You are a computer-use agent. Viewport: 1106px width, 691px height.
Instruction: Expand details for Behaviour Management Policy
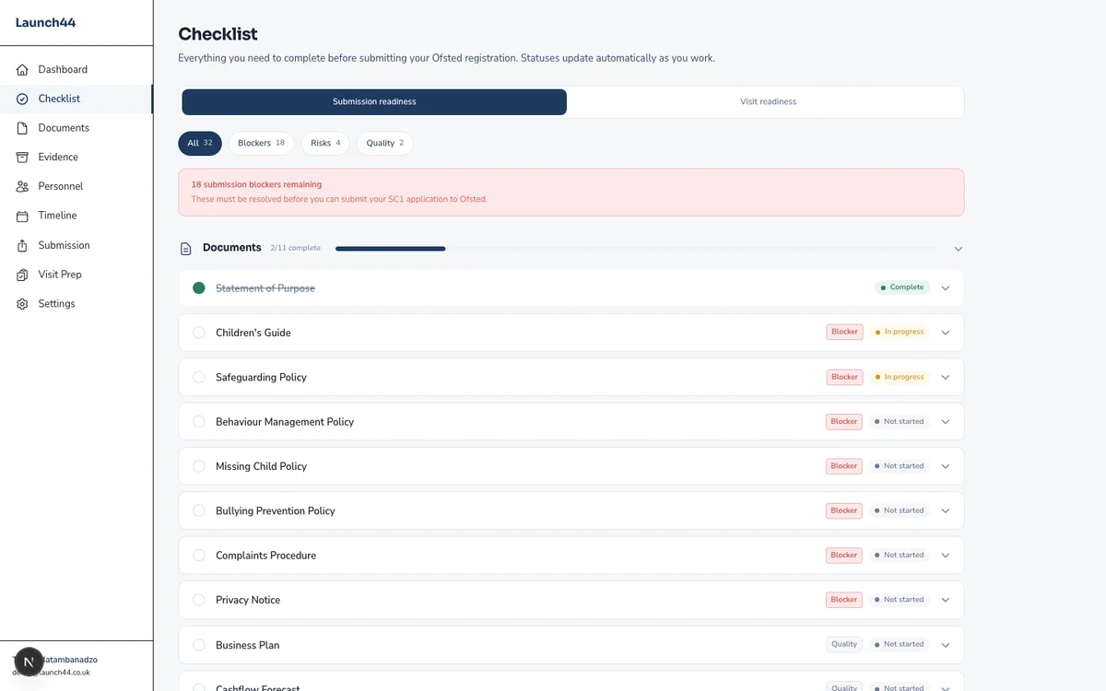tap(945, 421)
